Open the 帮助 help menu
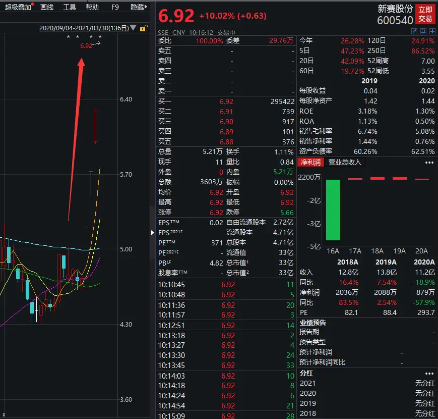 pyautogui.click(x=93, y=7)
